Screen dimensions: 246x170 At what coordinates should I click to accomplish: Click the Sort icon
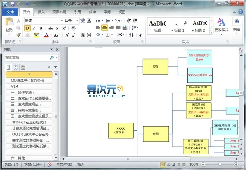tap(131, 35)
